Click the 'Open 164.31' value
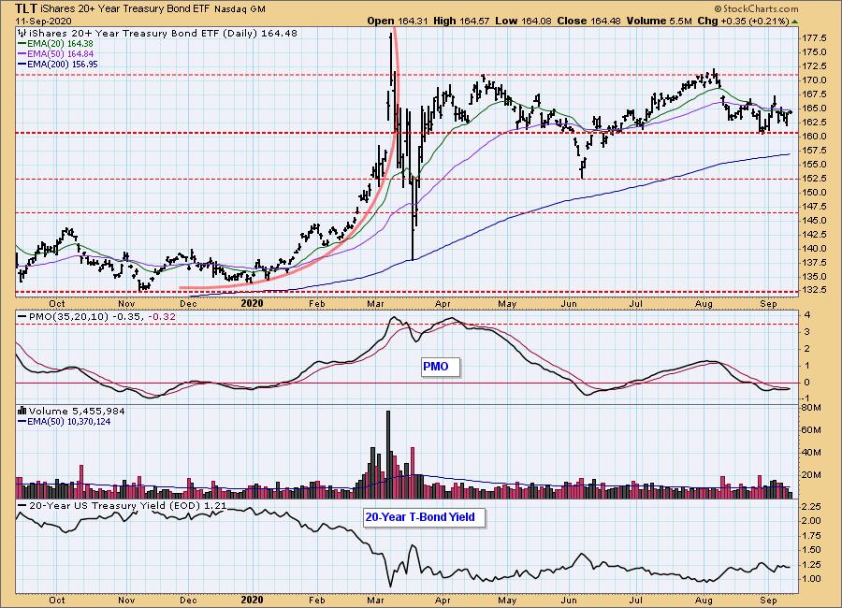This screenshot has height=608, width=842. click(x=398, y=21)
